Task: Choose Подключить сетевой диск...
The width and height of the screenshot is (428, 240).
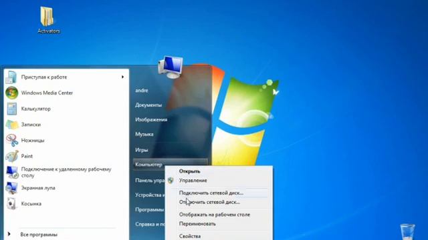Action: click(x=211, y=193)
